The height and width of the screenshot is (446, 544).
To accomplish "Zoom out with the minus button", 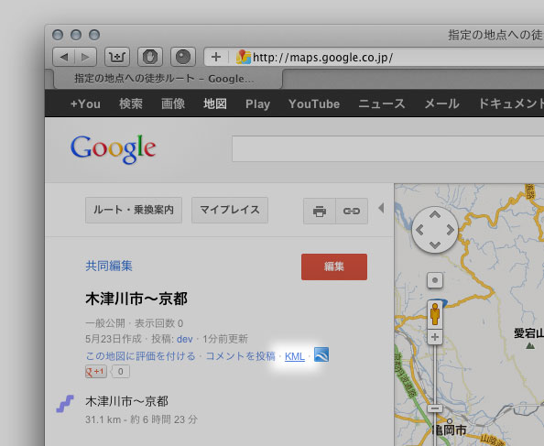I will (x=435, y=408).
